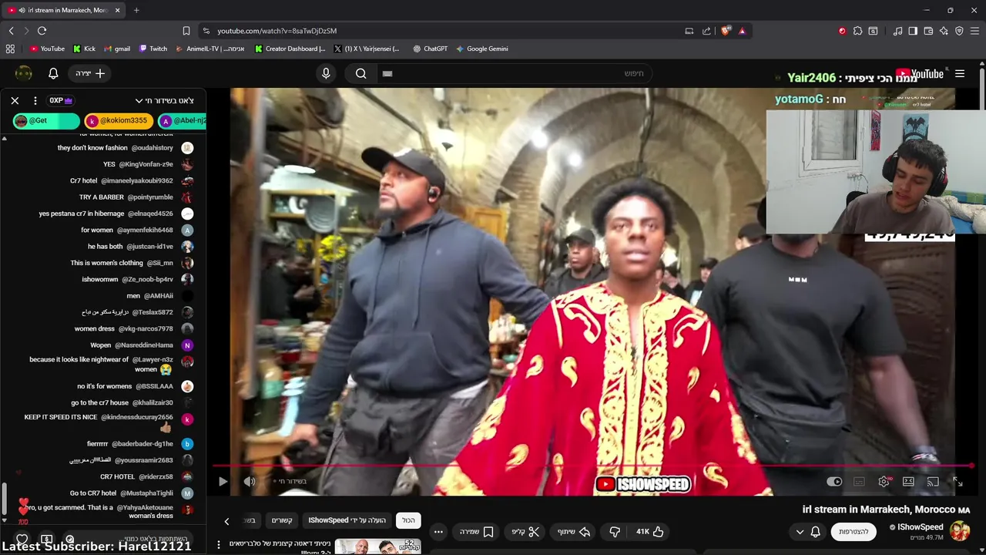The image size is (986, 555).
Task: Dislike the video
Action: pyautogui.click(x=615, y=532)
